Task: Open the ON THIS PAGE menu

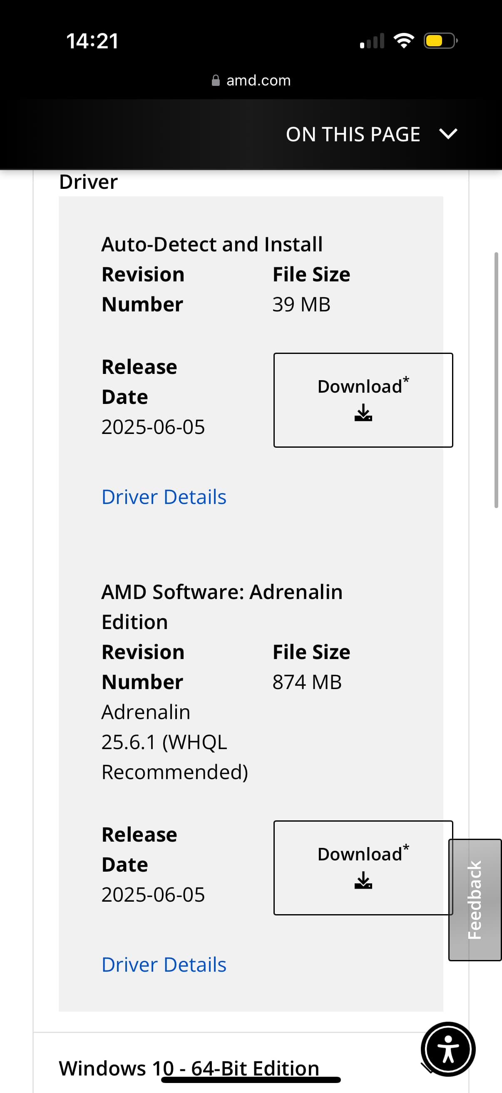Action: (353, 135)
